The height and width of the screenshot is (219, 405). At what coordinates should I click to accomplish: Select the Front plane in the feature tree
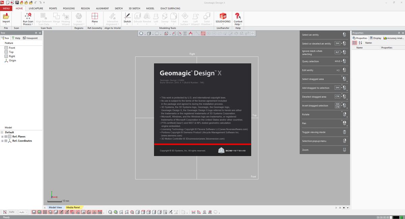[12, 48]
